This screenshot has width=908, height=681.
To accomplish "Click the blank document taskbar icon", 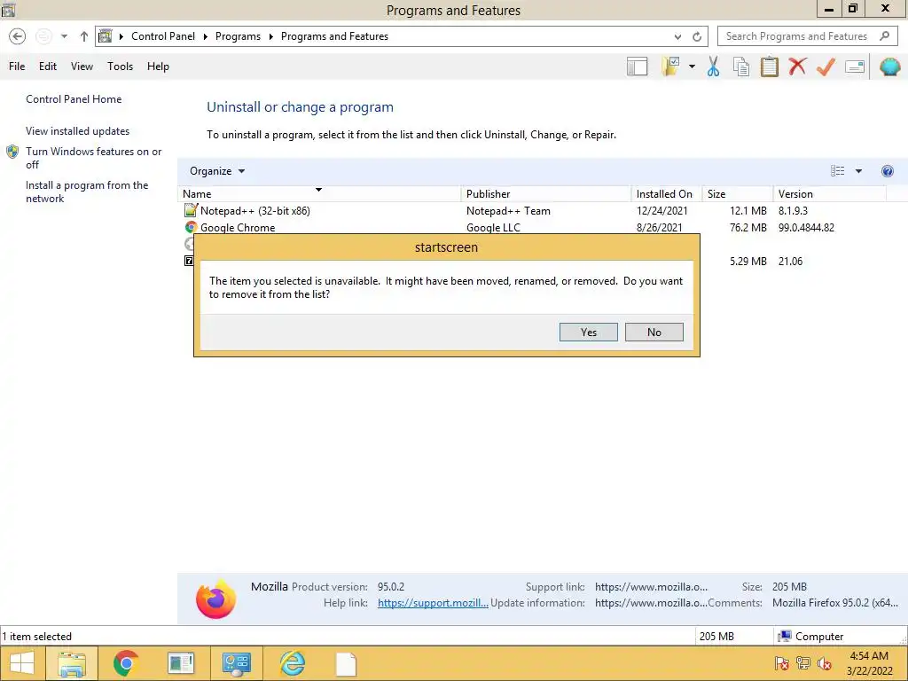I will [346, 664].
